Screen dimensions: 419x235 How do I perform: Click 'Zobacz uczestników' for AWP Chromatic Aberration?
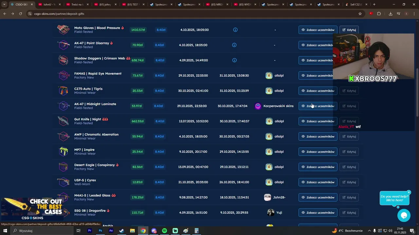318,136
